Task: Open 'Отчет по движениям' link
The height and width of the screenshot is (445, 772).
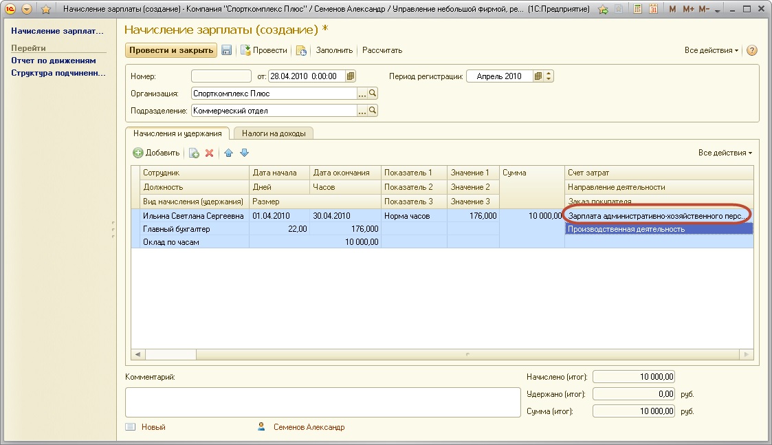Action: click(x=54, y=61)
